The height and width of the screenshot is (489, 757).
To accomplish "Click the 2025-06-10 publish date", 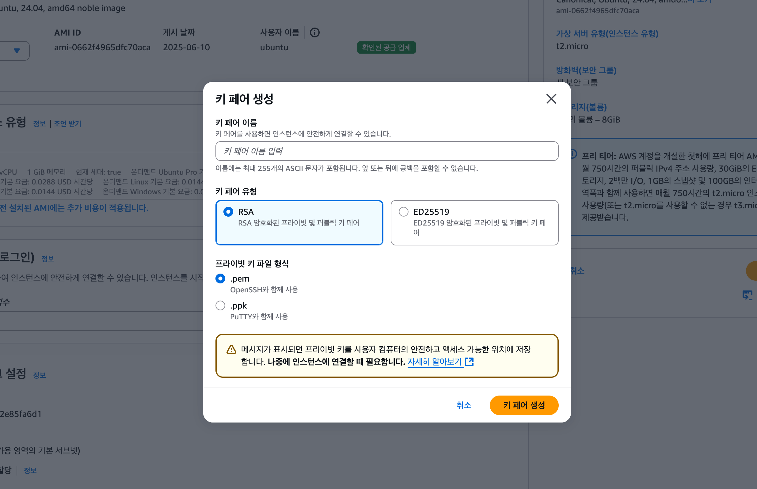I will point(186,47).
